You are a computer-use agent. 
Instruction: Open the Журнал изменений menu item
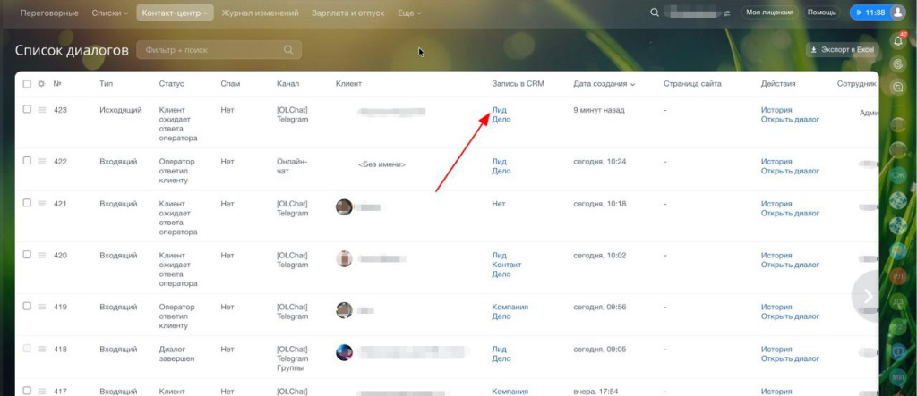click(x=261, y=13)
